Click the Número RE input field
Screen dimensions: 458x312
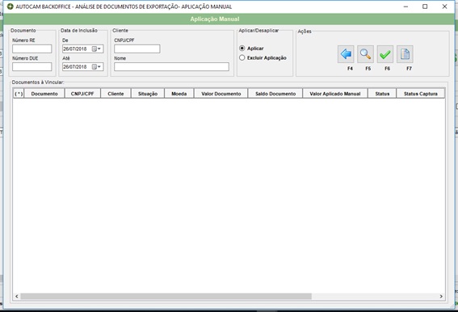32,48
